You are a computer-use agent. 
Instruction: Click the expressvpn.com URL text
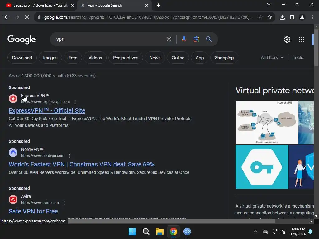click(x=45, y=102)
